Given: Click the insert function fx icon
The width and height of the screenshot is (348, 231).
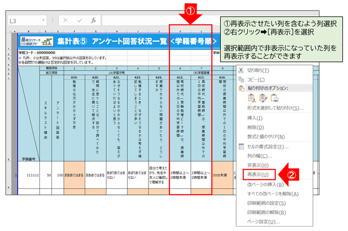Looking at the screenshot, I should (93, 20).
